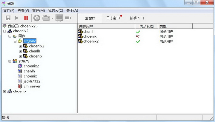The height and width of the screenshot is (122, 215).
Task: Select chenlh row in sync user list
Action: click(x=89, y=32)
